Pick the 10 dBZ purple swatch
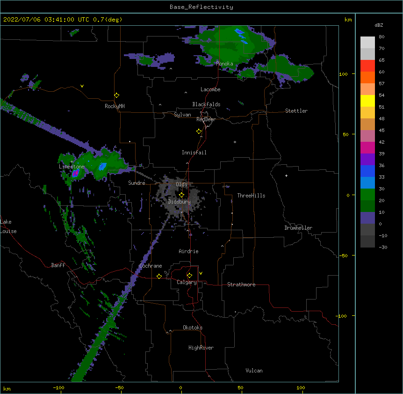The width and height of the screenshot is (403, 394). click(367, 218)
